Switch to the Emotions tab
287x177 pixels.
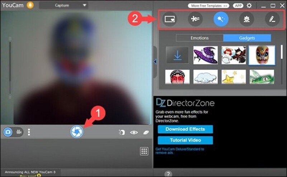(199, 38)
